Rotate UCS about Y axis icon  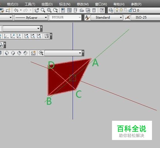33,36
